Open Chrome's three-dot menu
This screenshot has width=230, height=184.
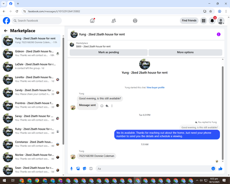pos(226,11)
